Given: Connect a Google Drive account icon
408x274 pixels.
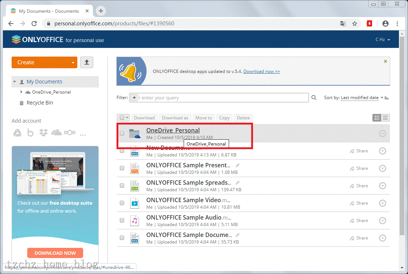Looking at the screenshot, I should tap(17, 133).
